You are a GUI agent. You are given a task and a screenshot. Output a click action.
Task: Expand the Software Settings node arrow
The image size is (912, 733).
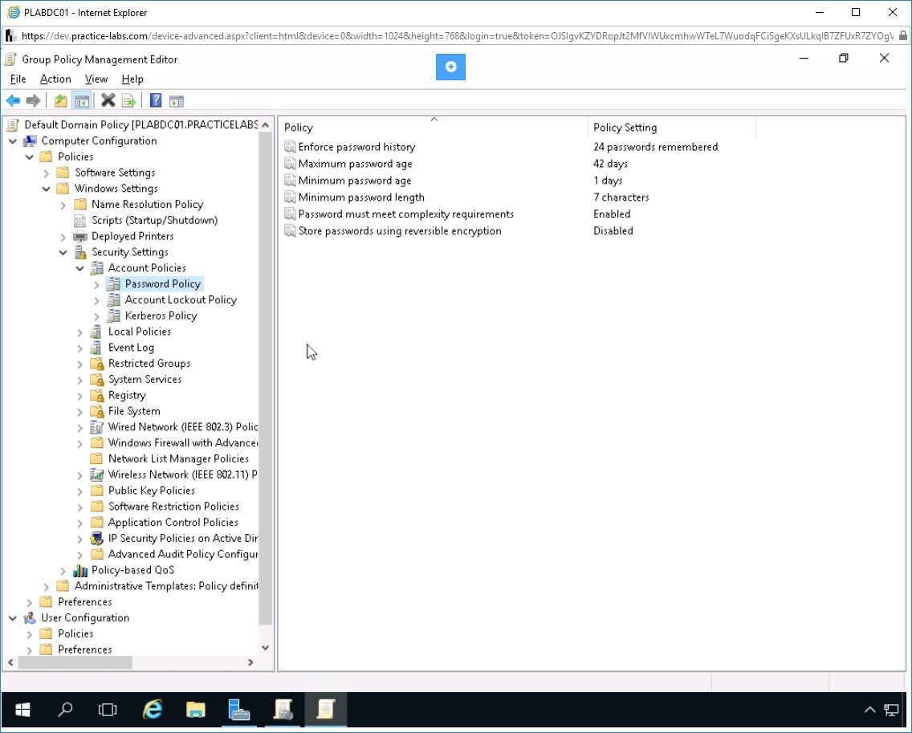tap(46, 173)
